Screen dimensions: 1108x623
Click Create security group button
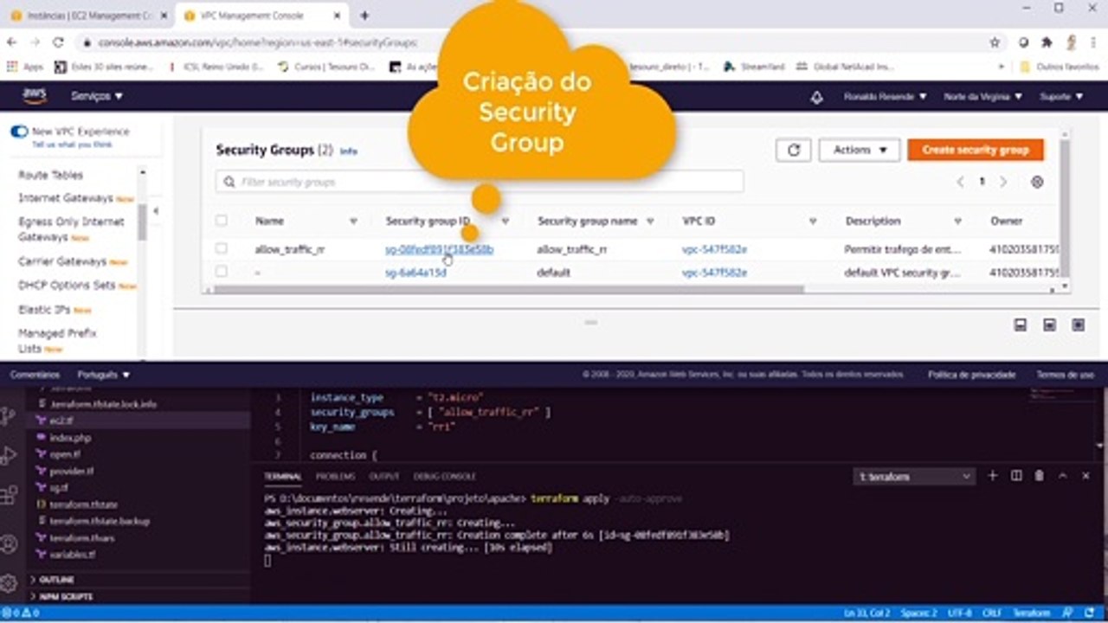click(x=976, y=150)
